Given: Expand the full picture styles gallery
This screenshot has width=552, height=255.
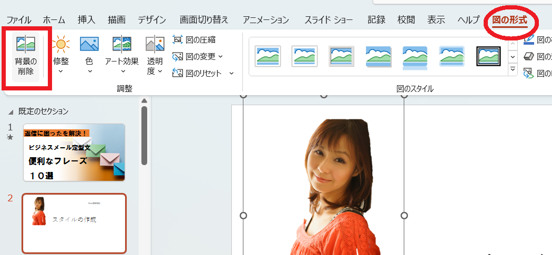Looking at the screenshot, I should coord(513,69).
